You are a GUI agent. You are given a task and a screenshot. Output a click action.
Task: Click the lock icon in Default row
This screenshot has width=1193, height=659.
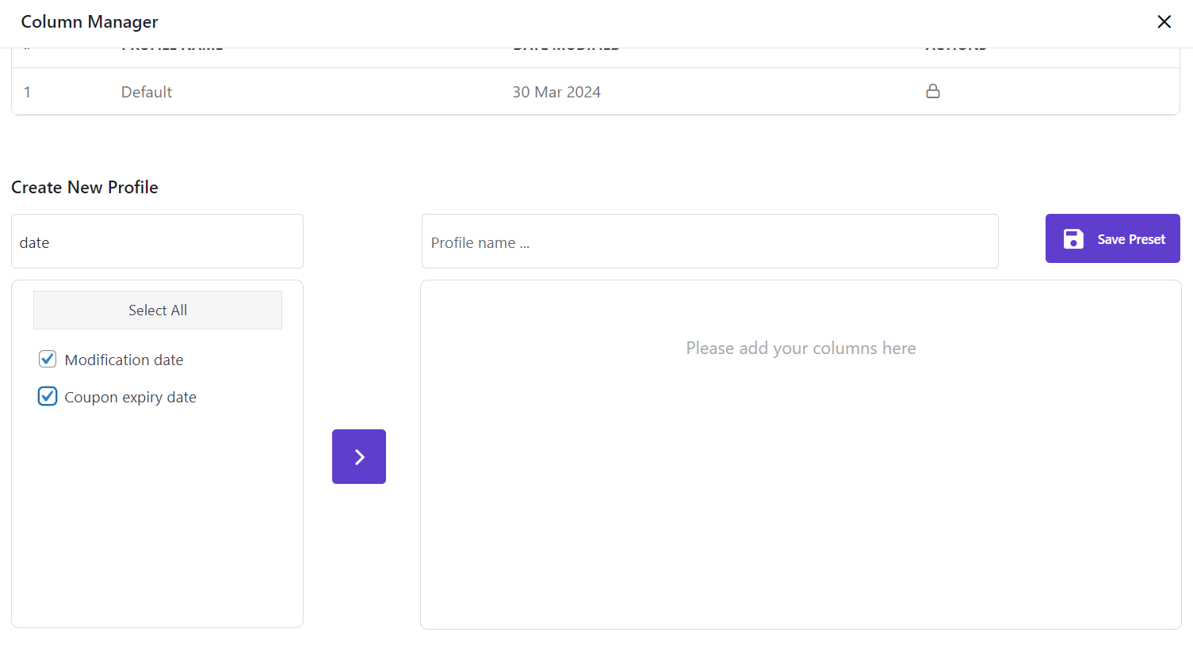(933, 91)
